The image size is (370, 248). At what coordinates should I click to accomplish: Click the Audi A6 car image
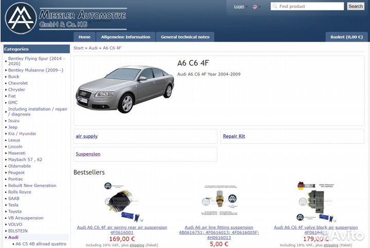[125, 89]
